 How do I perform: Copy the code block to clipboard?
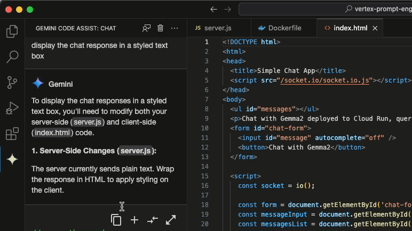tap(116, 220)
